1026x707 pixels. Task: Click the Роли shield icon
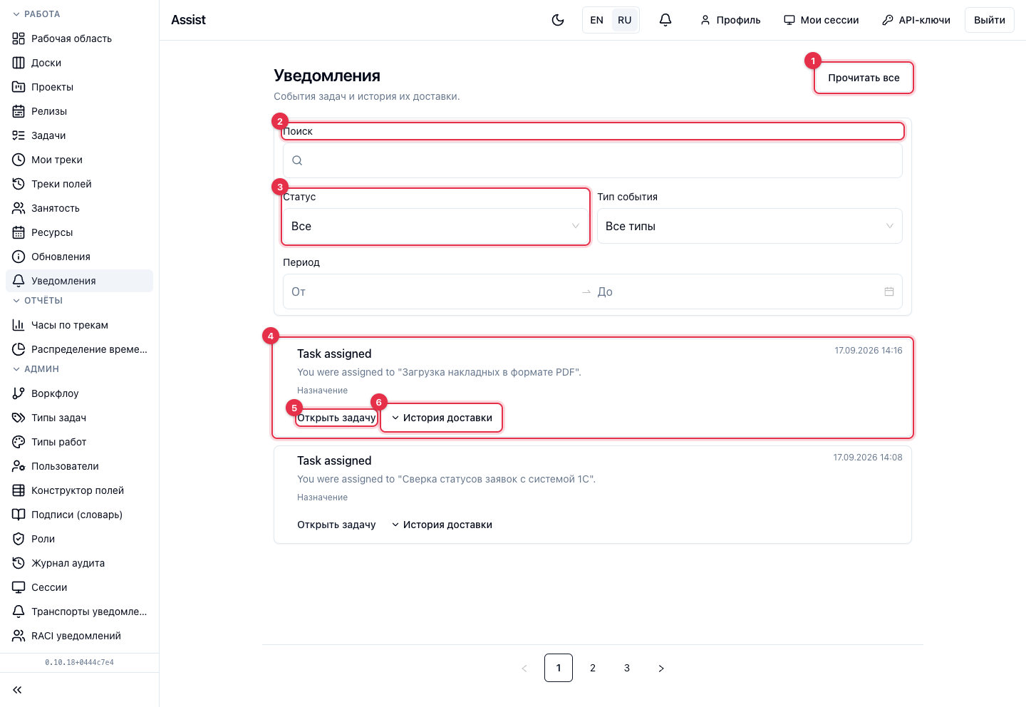click(x=19, y=539)
